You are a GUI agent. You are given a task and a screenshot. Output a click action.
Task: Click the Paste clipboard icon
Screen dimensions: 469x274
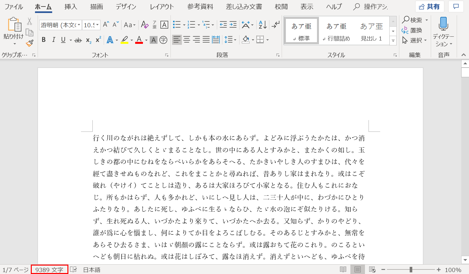(14, 25)
